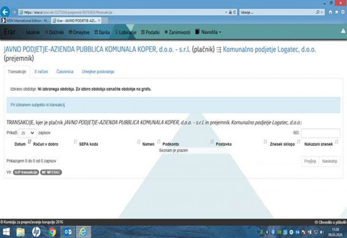The width and height of the screenshot is (347, 238).
Task: Select the Erar - JAVNO PODJETJE browser tab
Action: 76,20
